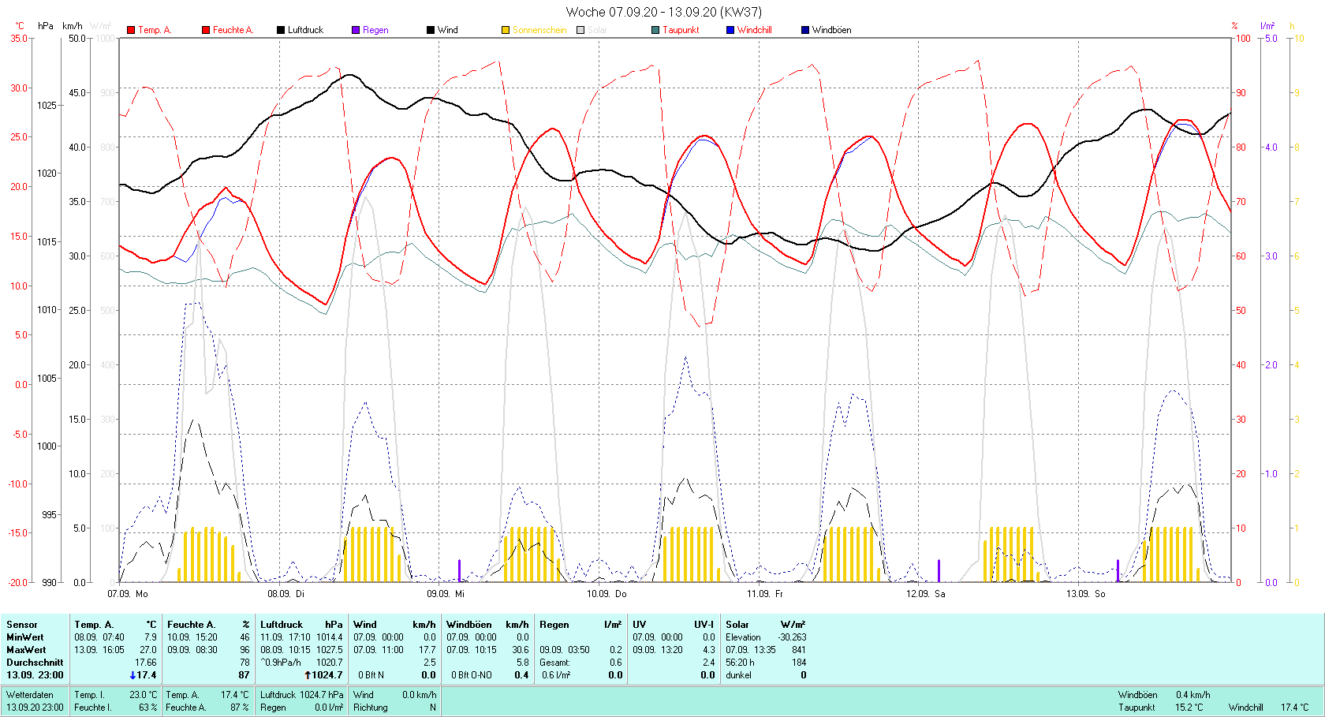Click the max UV index value '4.3'
Viewport: 1325px width, 717px height.
click(708, 650)
